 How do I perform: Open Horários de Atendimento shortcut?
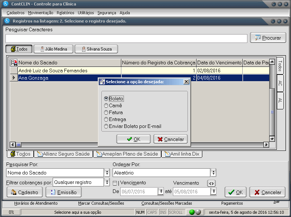click(36, 203)
